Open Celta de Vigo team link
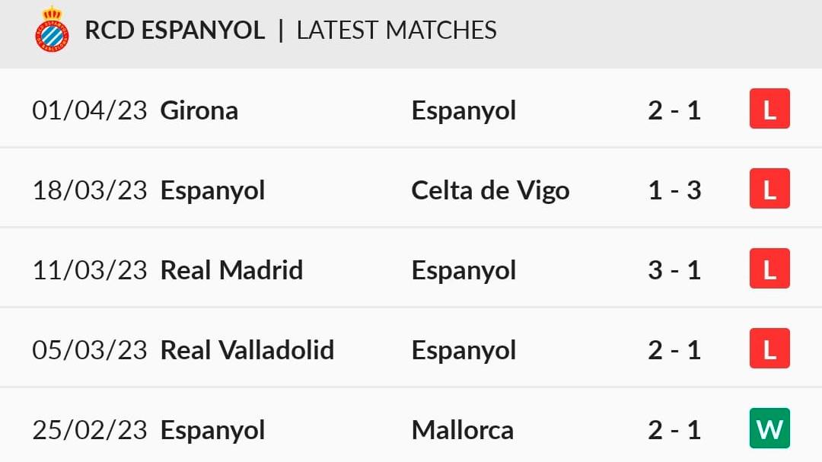This screenshot has height=462, width=822. 490,190
